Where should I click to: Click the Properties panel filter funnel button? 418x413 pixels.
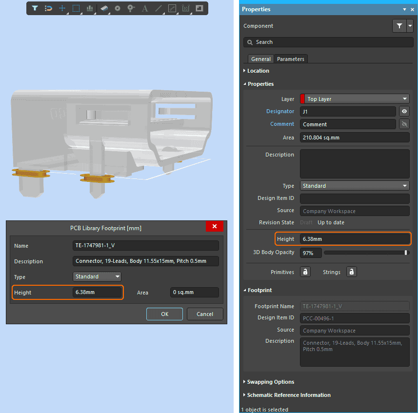[399, 26]
